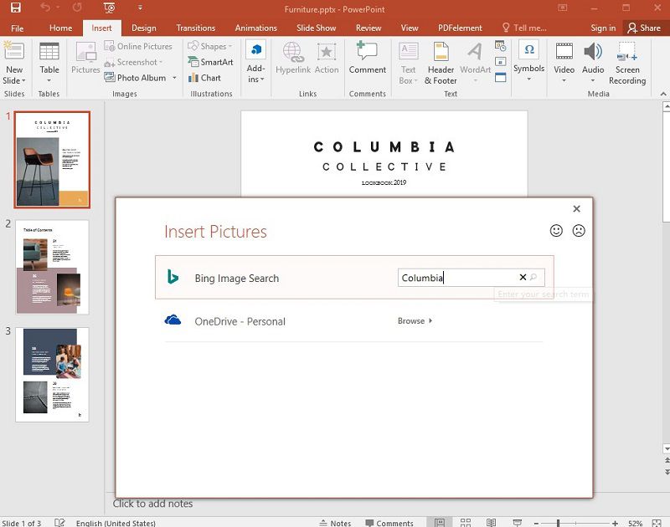Expand the Photo Album dropdown arrow
The width and height of the screenshot is (670, 527).
(174, 78)
